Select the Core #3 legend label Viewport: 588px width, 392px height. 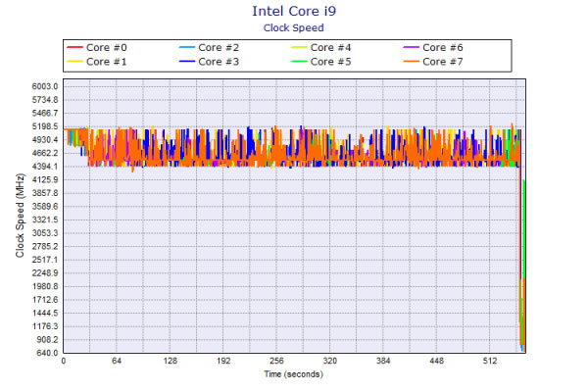coord(219,62)
